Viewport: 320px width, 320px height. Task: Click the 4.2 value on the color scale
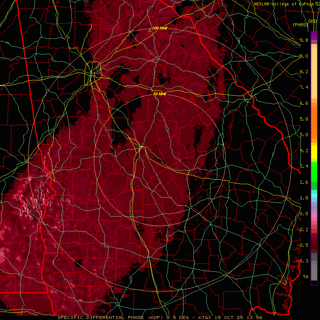tap(304, 151)
